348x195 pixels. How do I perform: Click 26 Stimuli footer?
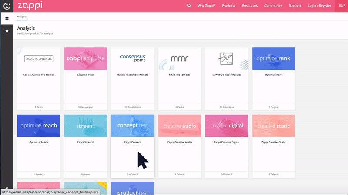coord(227,175)
